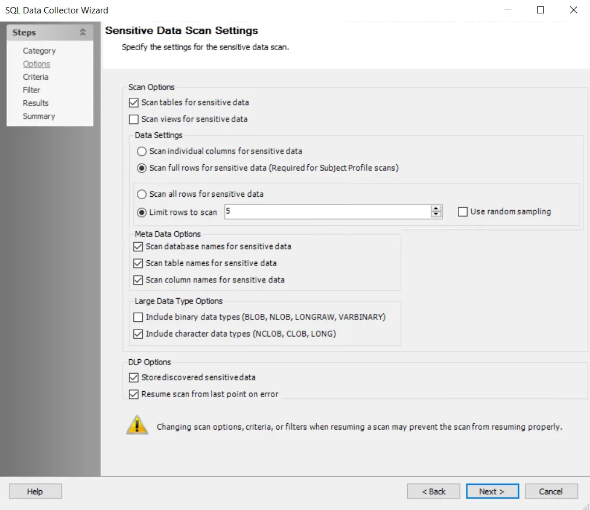Cancel the SQL Data Collector Wizard

(x=551, y=491)
